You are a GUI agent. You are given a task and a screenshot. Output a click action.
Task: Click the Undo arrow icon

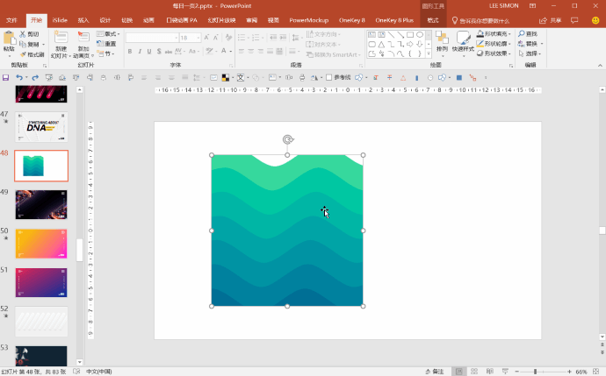tap(19, 77)
